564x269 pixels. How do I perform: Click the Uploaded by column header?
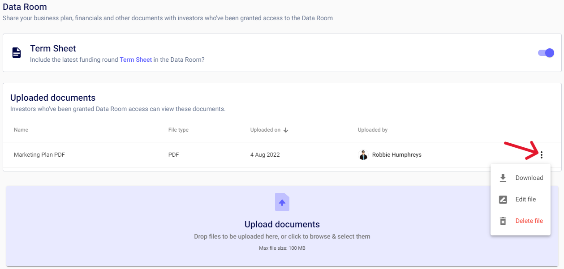pyautogui.click(x=373, y=130)
